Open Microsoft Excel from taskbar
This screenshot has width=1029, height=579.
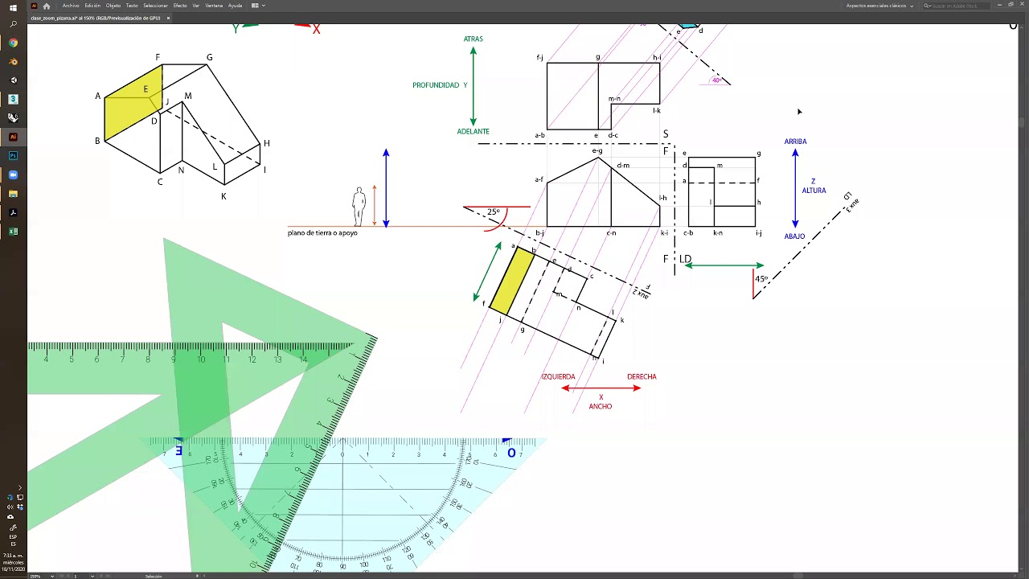[13, 232]
